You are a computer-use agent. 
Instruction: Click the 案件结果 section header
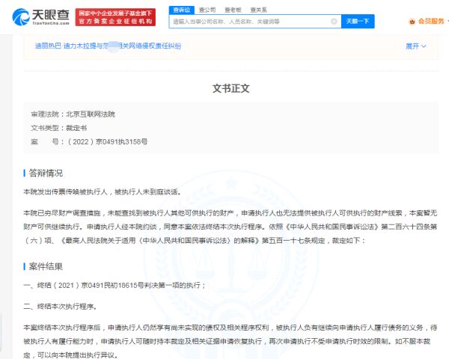coord(46,266)
